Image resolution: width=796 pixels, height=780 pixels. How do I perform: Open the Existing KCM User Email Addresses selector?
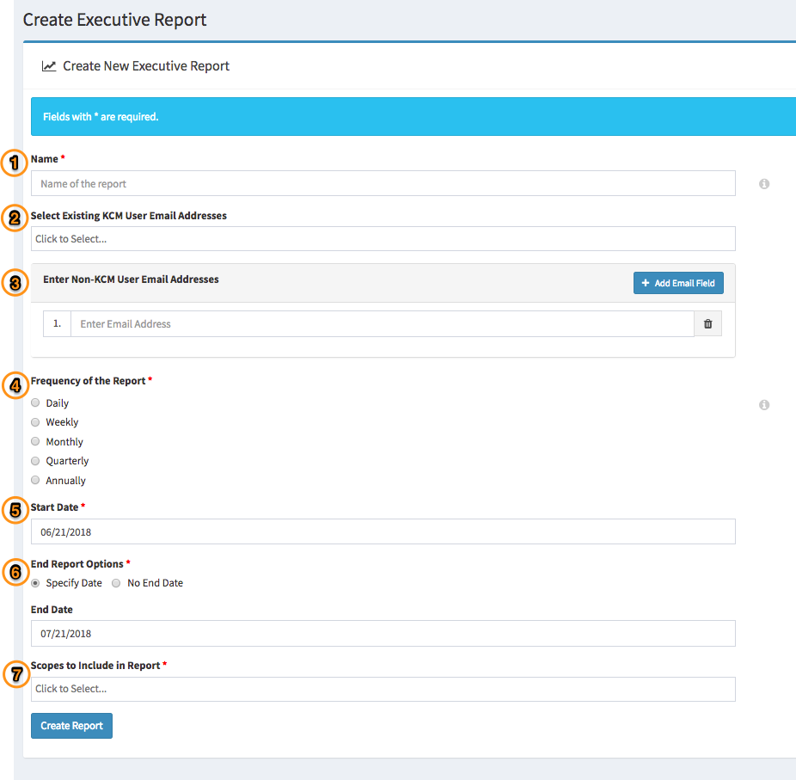point(383,238)
